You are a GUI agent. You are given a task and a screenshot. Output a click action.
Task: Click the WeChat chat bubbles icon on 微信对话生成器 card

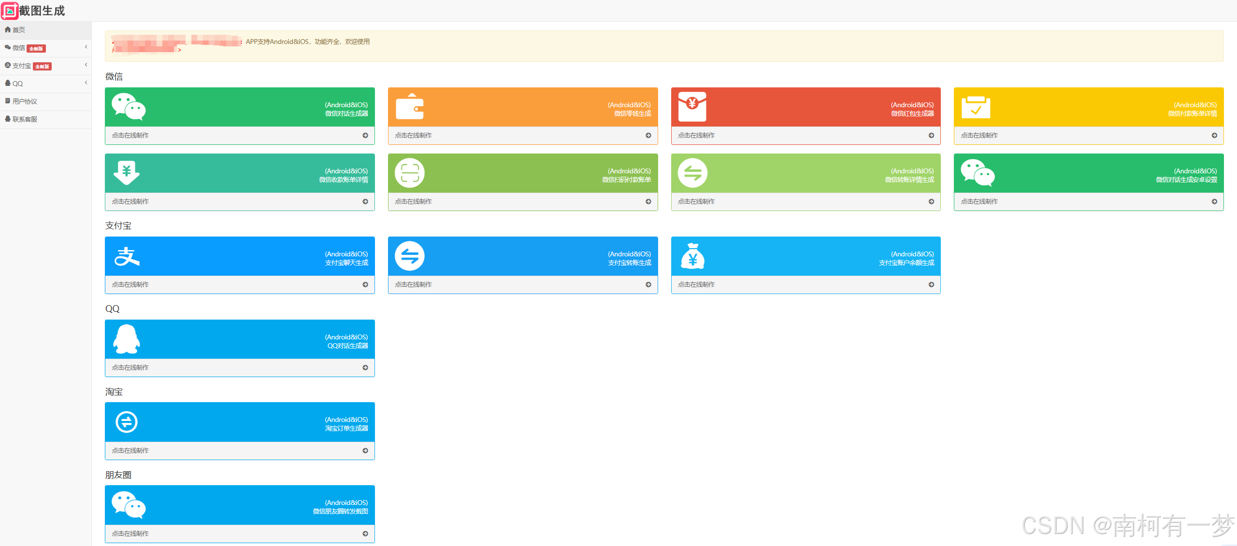click(128, 107)
